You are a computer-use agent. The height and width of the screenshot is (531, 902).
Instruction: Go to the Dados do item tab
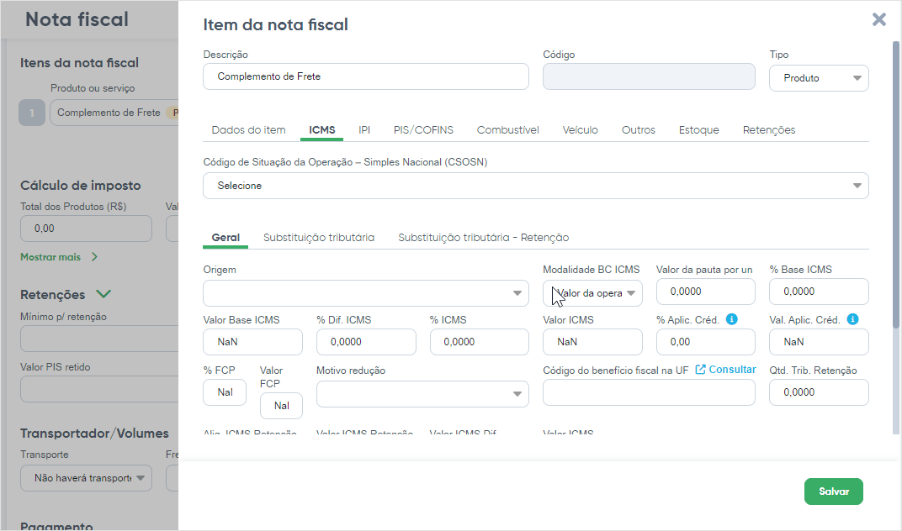248,130
